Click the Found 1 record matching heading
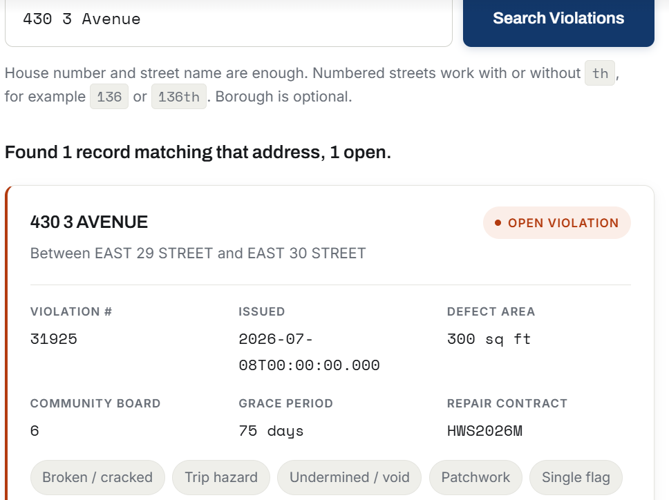This screenshot has height=500, width=669. point(198,152)
